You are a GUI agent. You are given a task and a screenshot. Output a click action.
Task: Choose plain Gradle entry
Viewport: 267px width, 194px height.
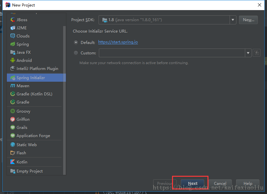(35, 102)
